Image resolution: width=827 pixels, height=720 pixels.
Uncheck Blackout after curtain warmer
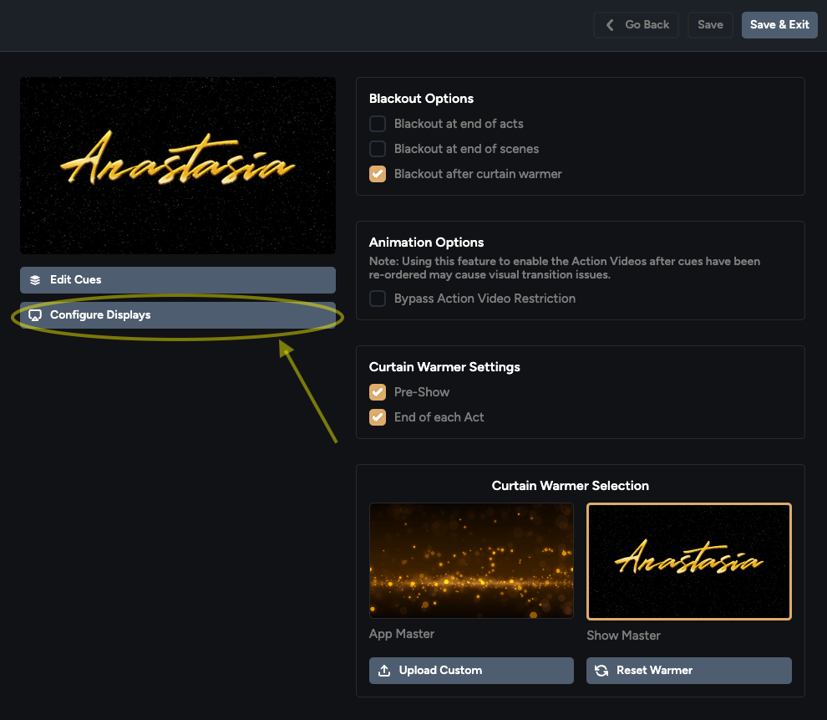tap(378, 174)
